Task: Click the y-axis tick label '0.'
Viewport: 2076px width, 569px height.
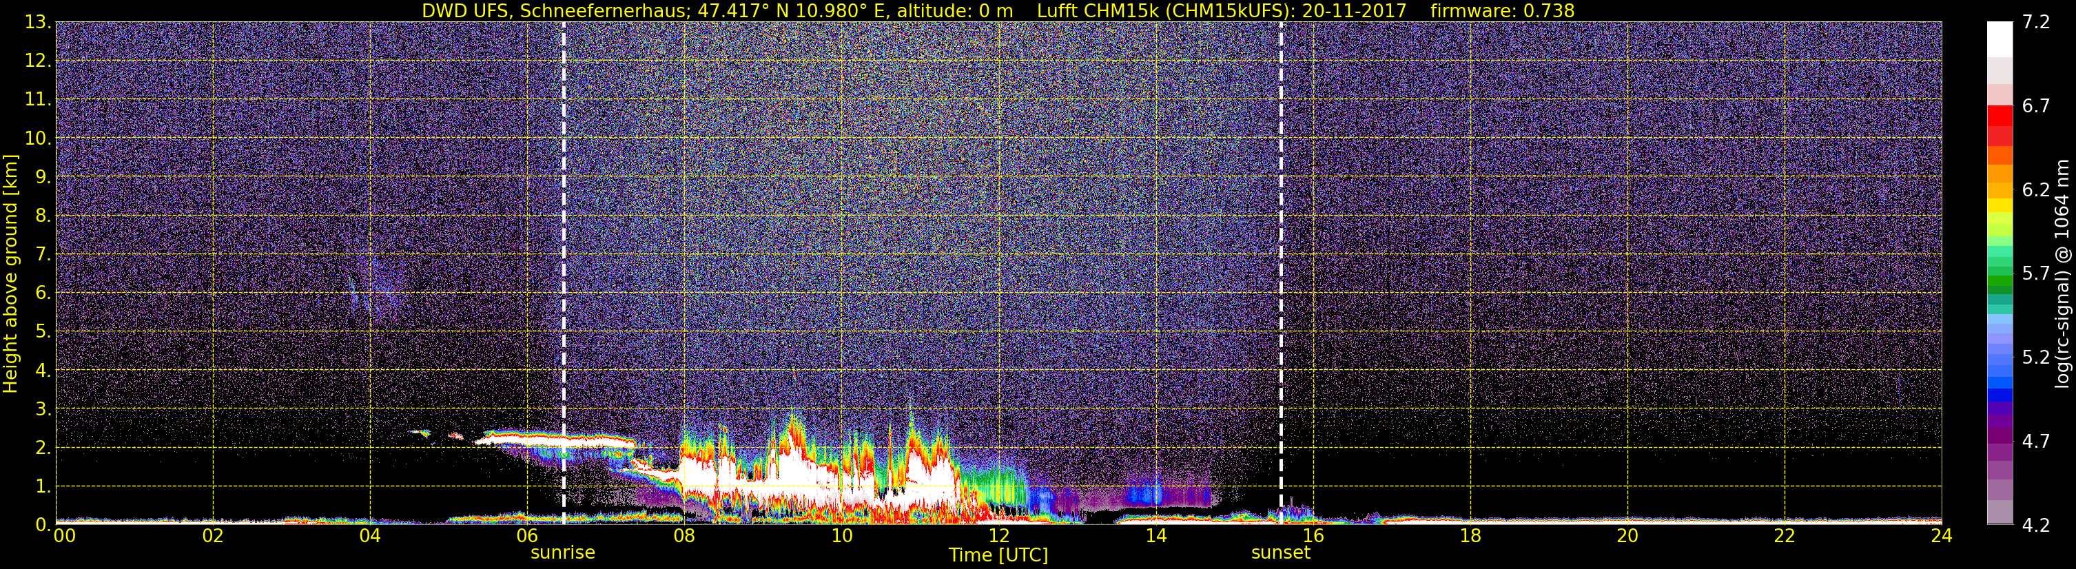Action: tap(43, 525)
